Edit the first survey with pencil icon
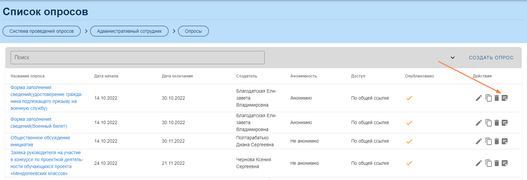 tap(478, 98)
